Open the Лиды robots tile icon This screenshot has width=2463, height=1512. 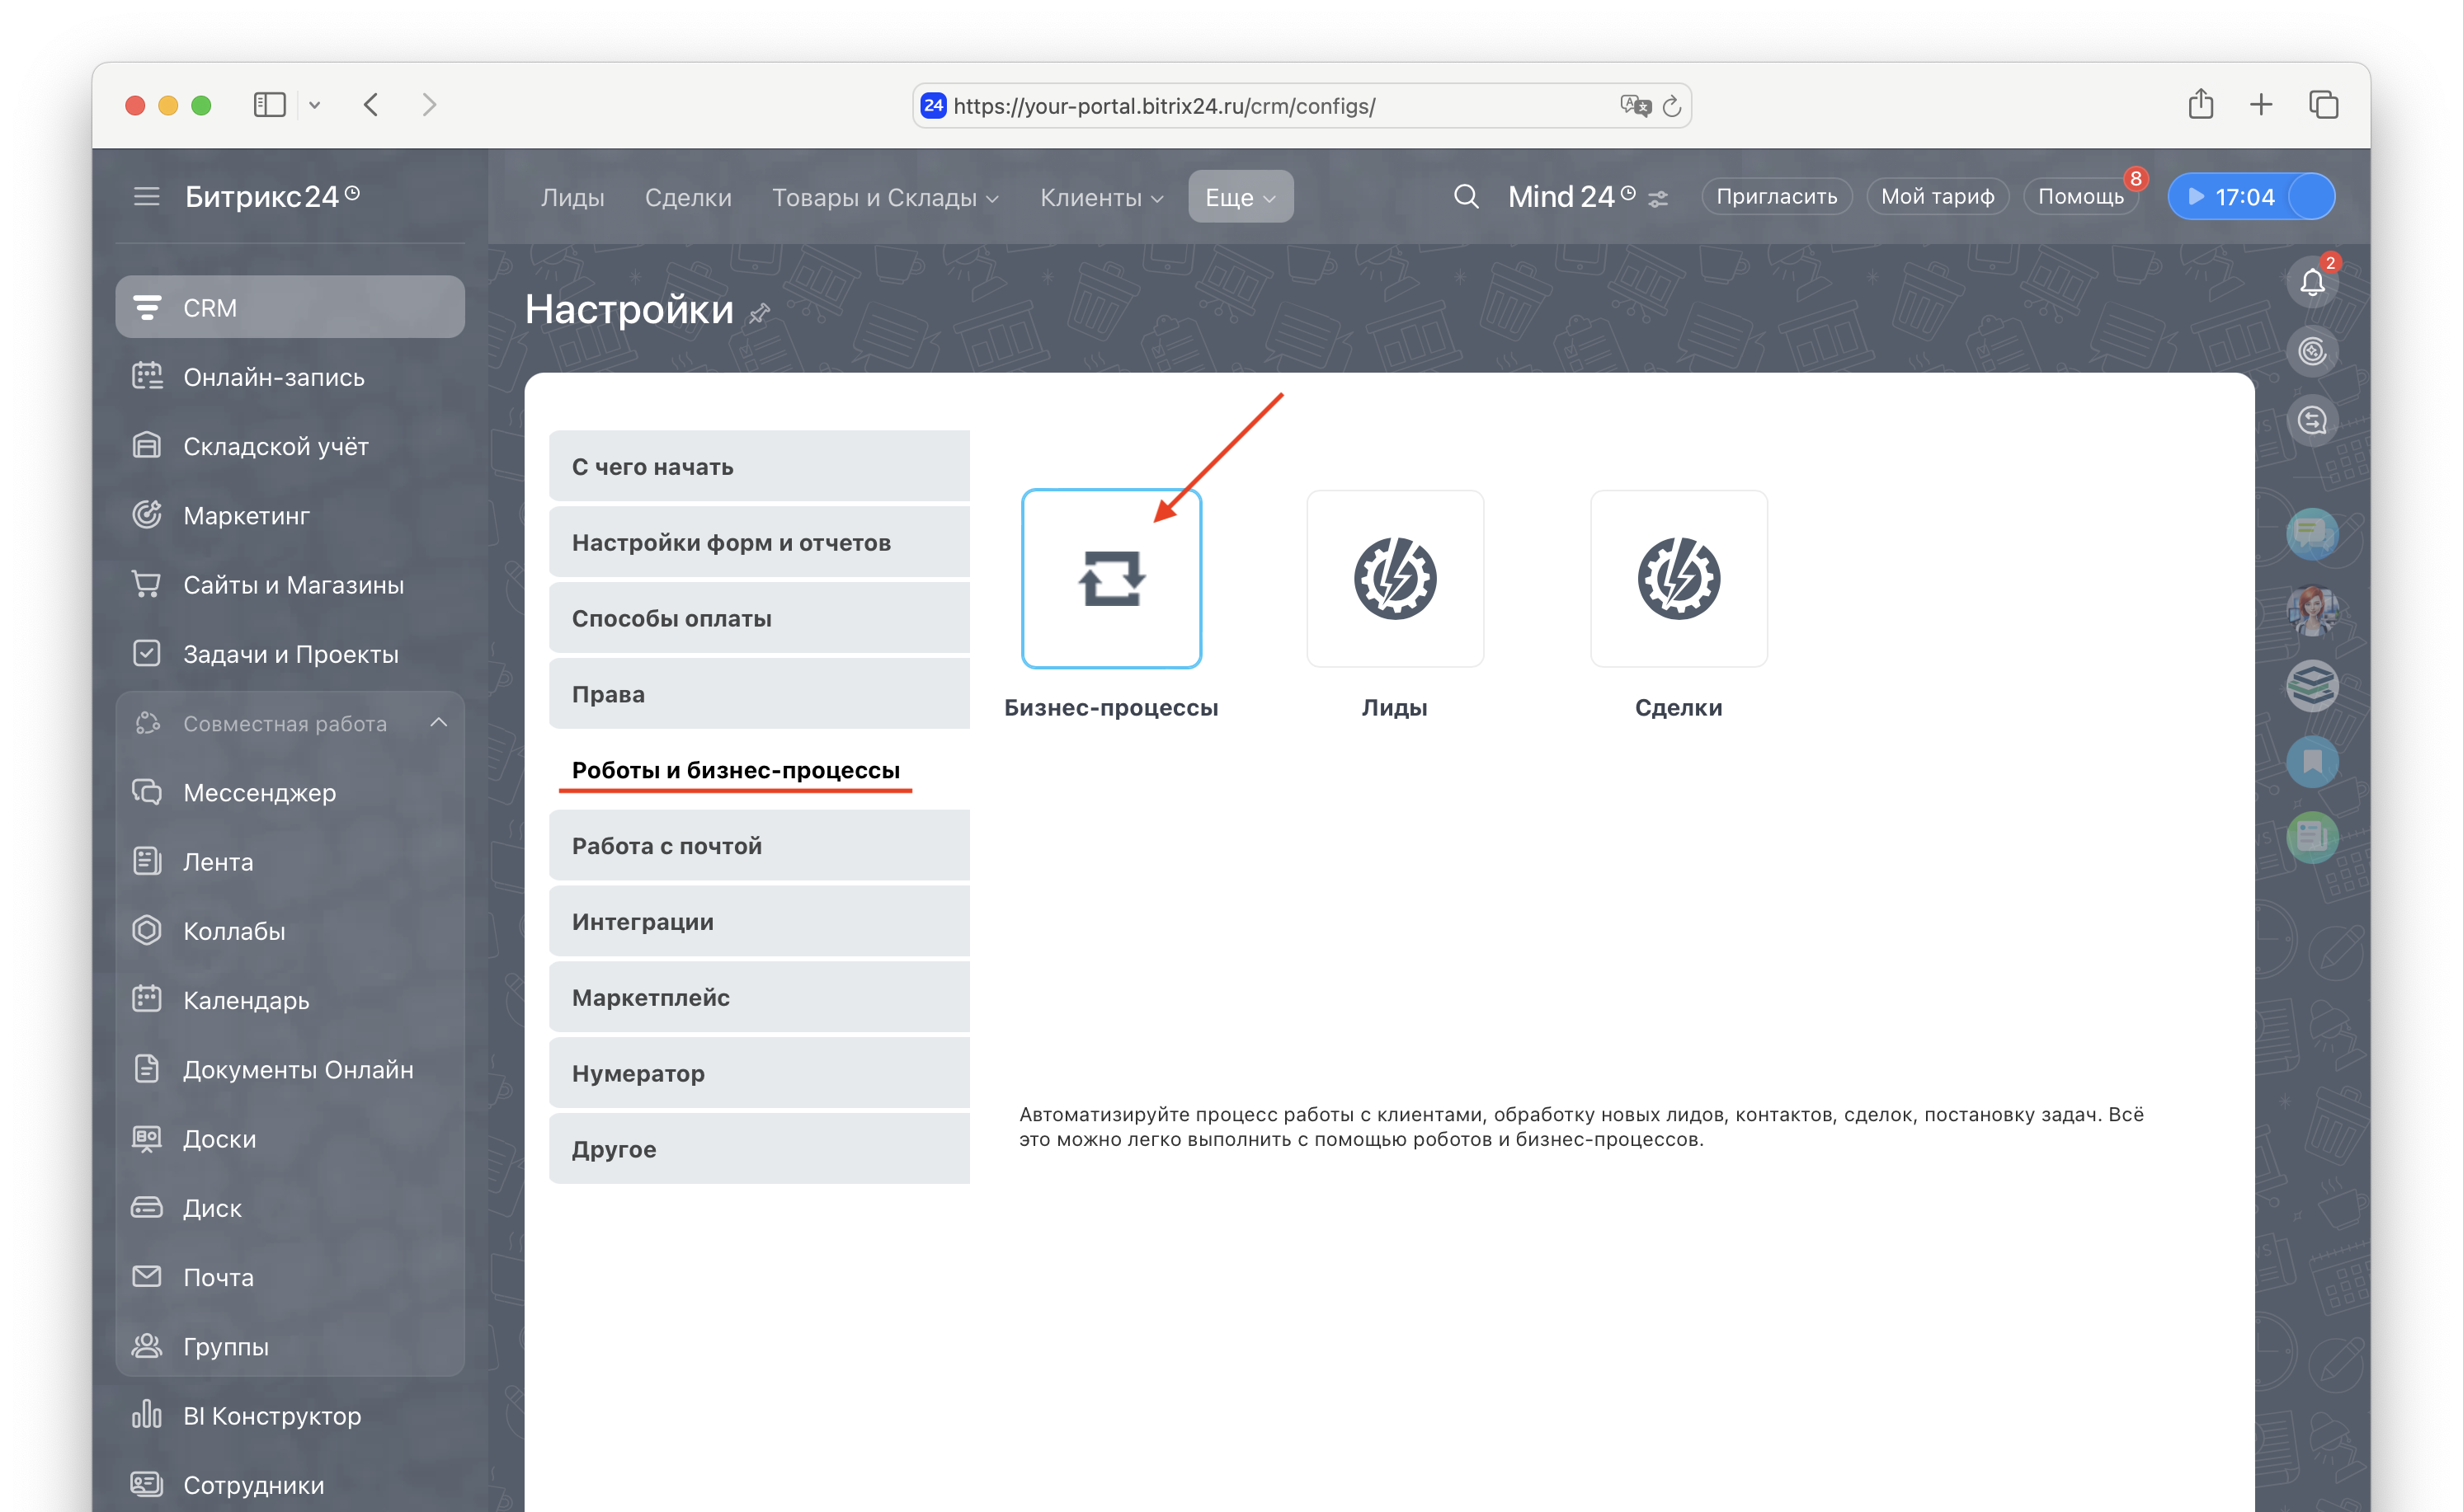tap(1395, 578)
